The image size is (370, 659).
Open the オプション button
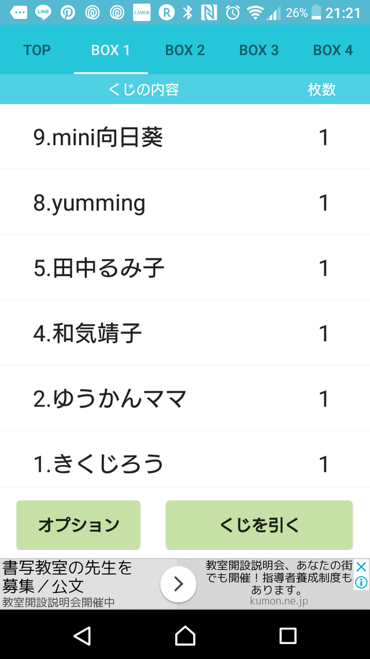click(79, 525)
